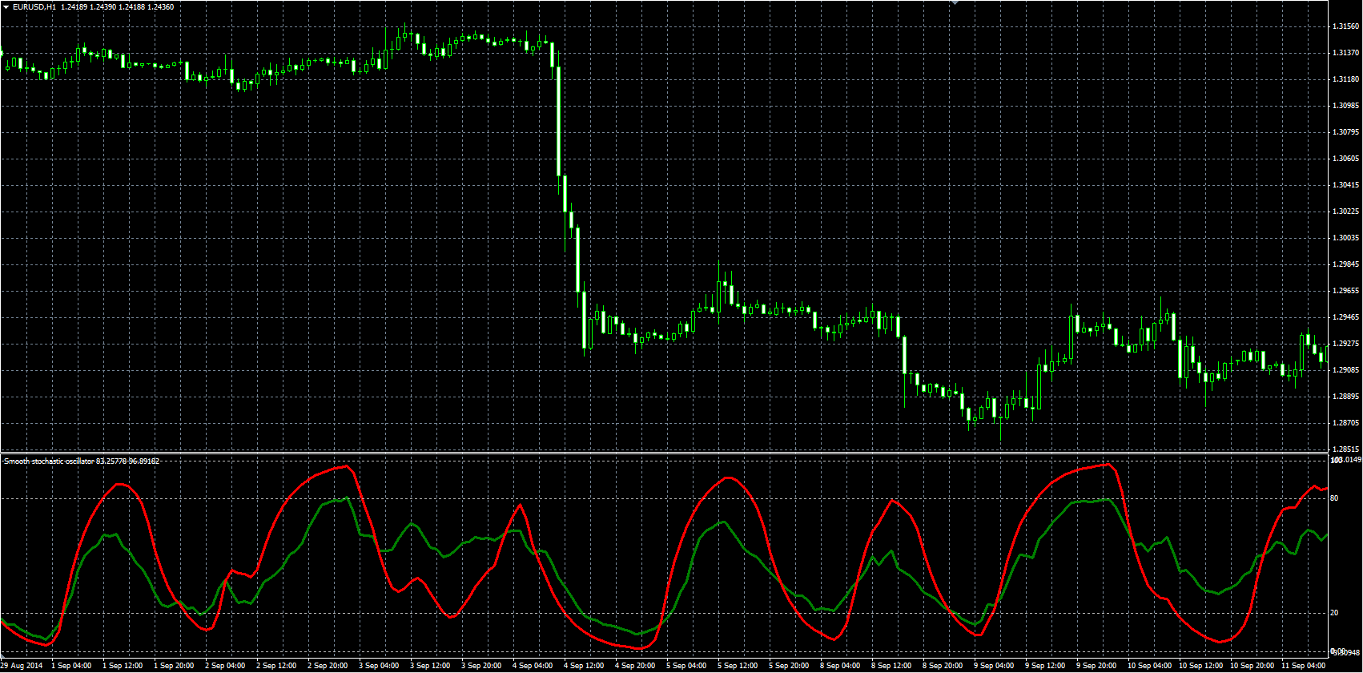This screenshot has height=673, width=1363.
Task: Click the 1.30035 price axis label
Action: (x=1345, y=238)
